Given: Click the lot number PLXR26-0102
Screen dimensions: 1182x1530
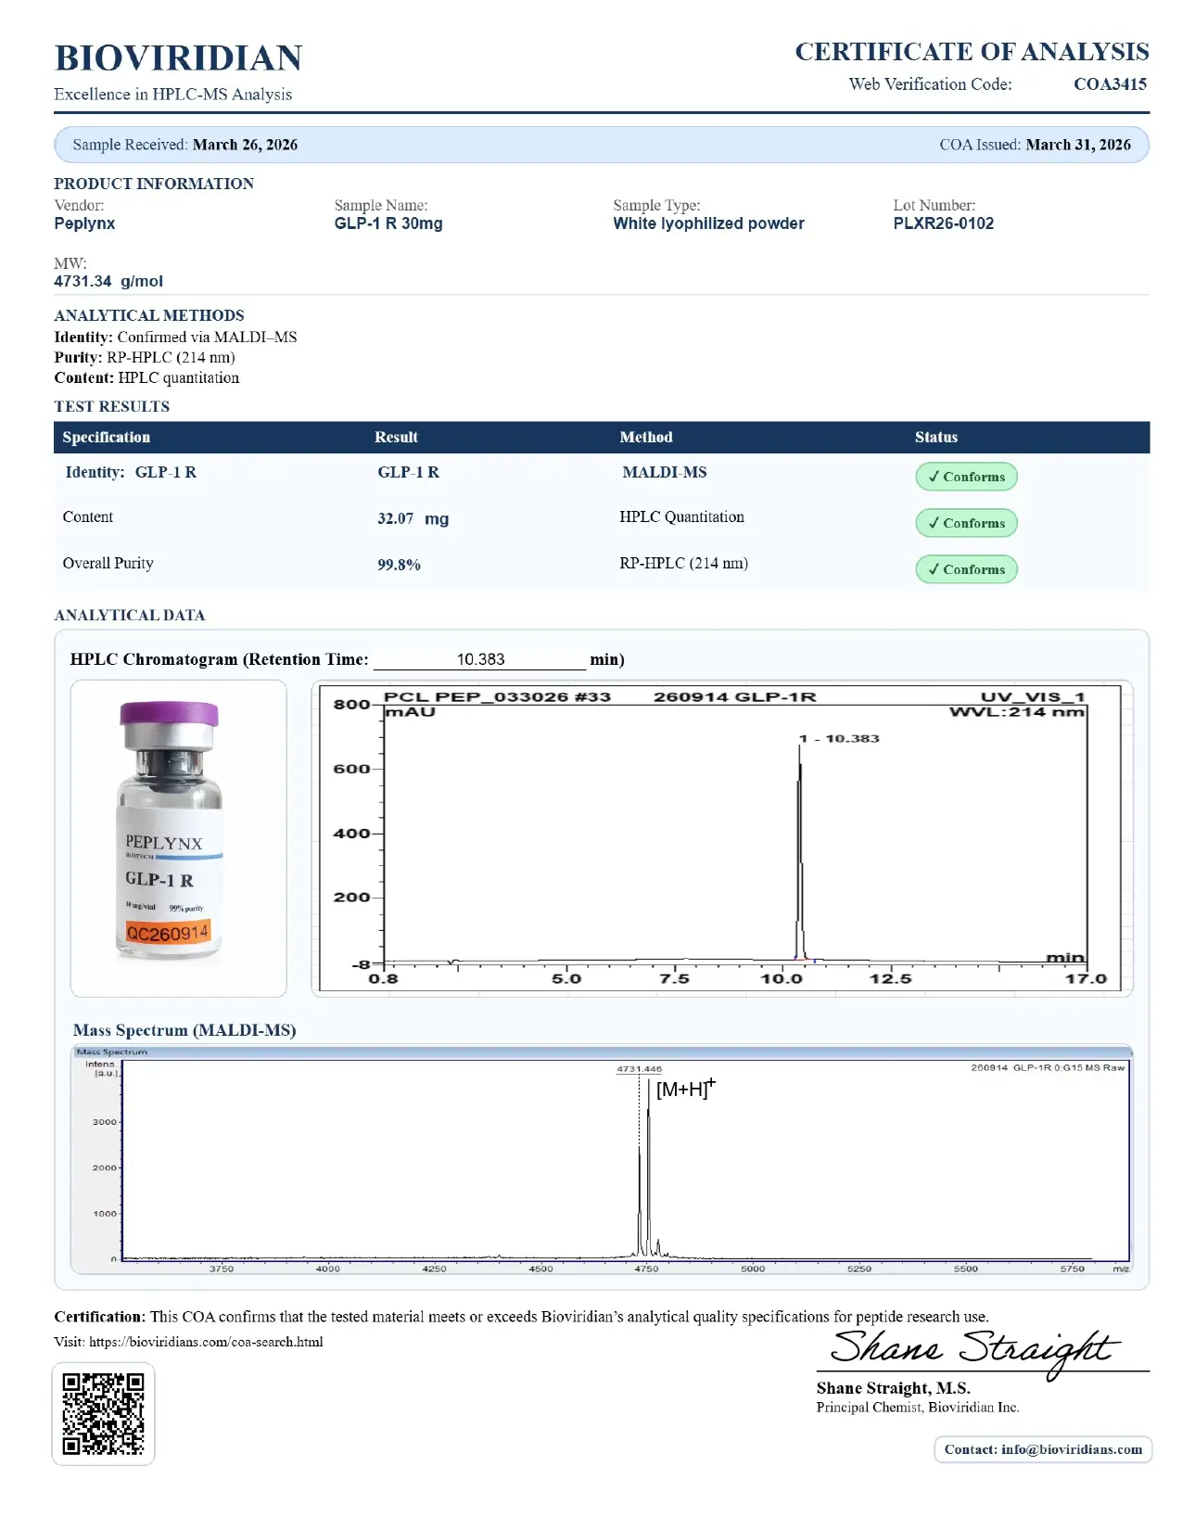Looking at the screenshot, I should coord(943,223).
